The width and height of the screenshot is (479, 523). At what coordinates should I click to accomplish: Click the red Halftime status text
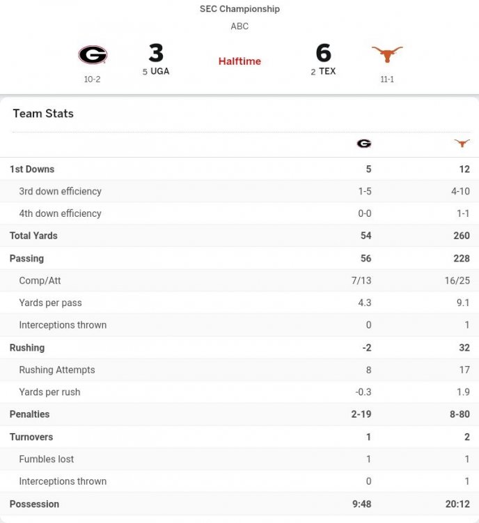[x=239, y=61]
